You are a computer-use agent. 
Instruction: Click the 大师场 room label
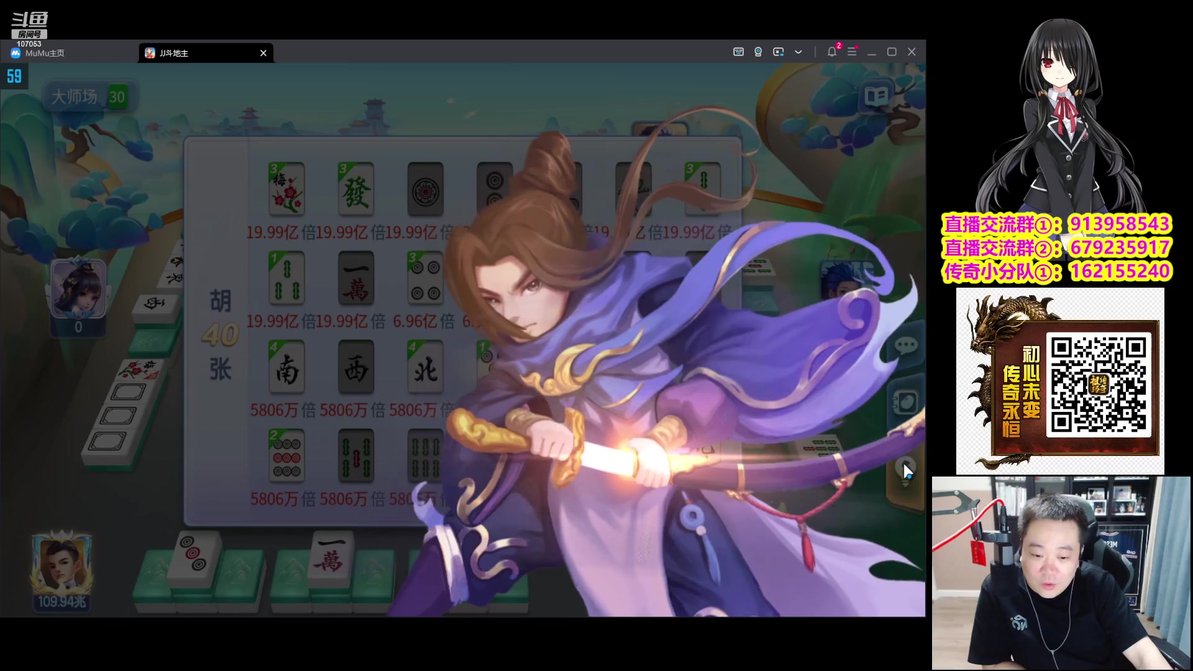pyautogui.click(x=75, y=96)
